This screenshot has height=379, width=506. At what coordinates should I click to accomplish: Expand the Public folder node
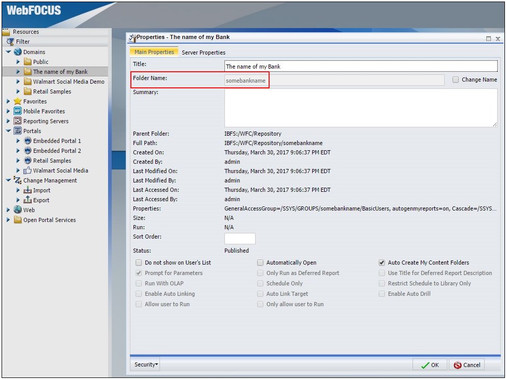click(x=18, y=62)
